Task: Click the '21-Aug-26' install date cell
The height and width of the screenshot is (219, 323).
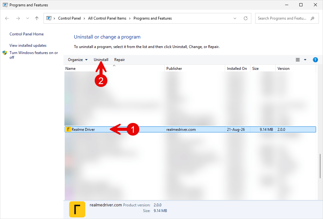Action: point(236,130)
